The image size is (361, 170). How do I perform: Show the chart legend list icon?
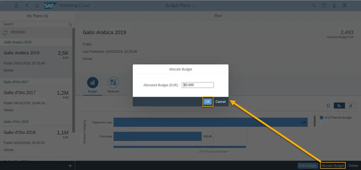coord(328,106)
